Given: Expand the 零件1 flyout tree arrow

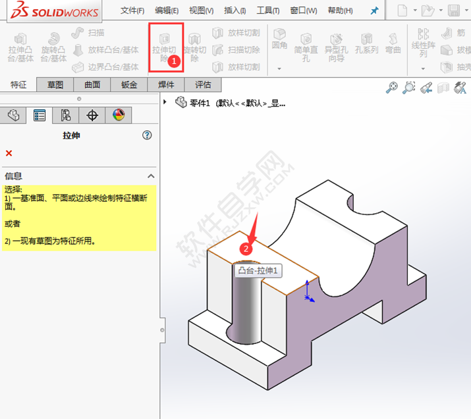Looking at the screenshot, I should point(165,102).
